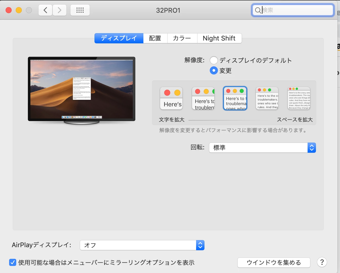Image resolution: width=340 pixels, height=273 pixels.
Task: Close the window with the red button
Action: tap(9, 10)
